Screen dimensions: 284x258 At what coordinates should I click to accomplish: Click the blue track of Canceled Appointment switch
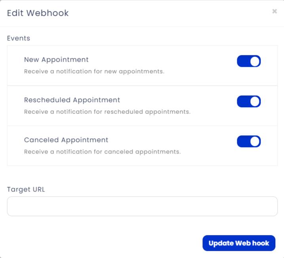coord(244,142)
